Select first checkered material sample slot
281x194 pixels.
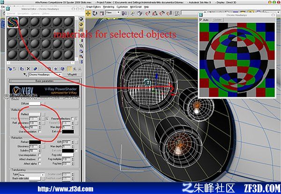[13, 22]
